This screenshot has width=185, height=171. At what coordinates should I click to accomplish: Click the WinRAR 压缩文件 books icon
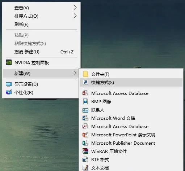pyautogui.click(x=85, y=151)
